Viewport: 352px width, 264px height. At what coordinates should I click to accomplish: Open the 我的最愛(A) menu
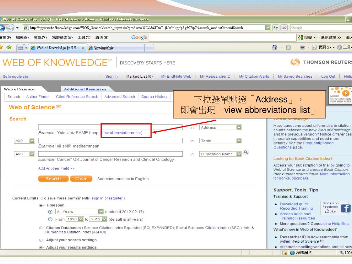pos(62,37)
